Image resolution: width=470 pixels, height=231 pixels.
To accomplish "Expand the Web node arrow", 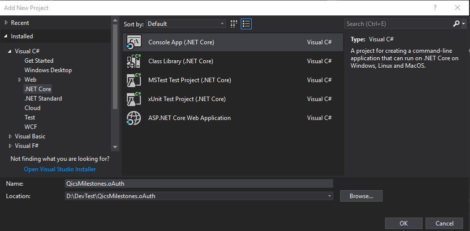I will [x=20, y=80].
